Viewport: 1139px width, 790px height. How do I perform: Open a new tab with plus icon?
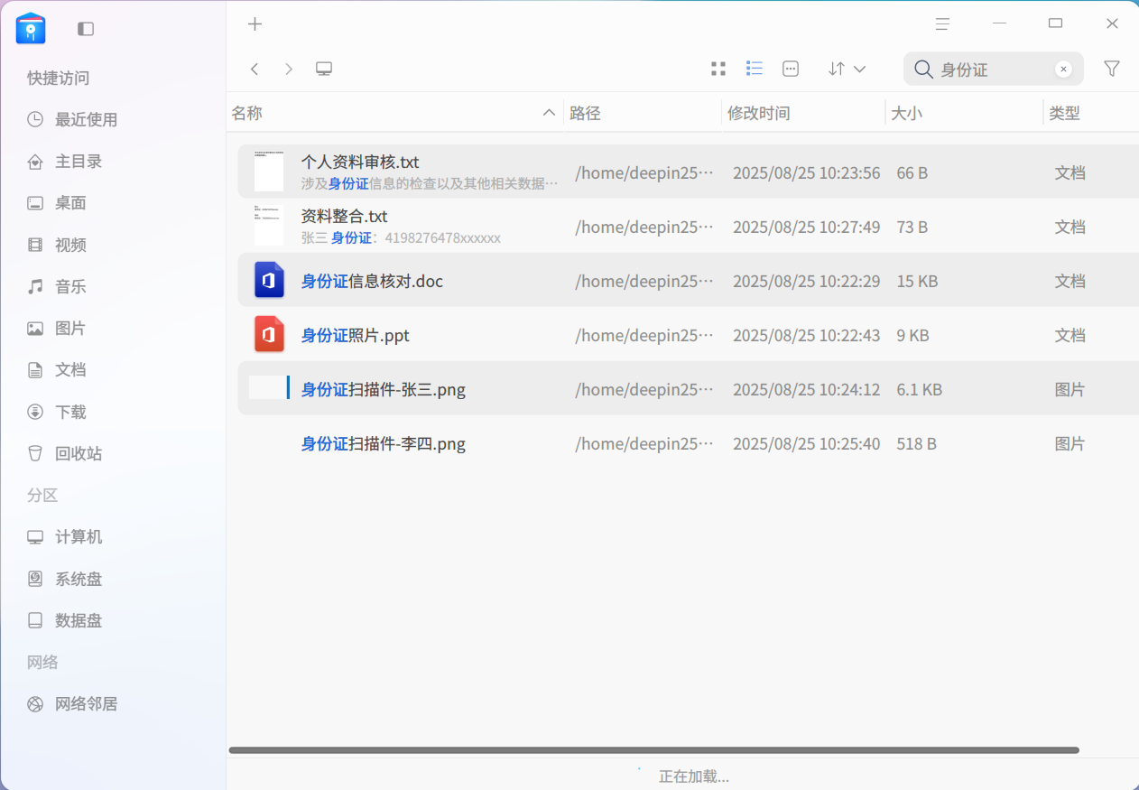pos(255,24)
